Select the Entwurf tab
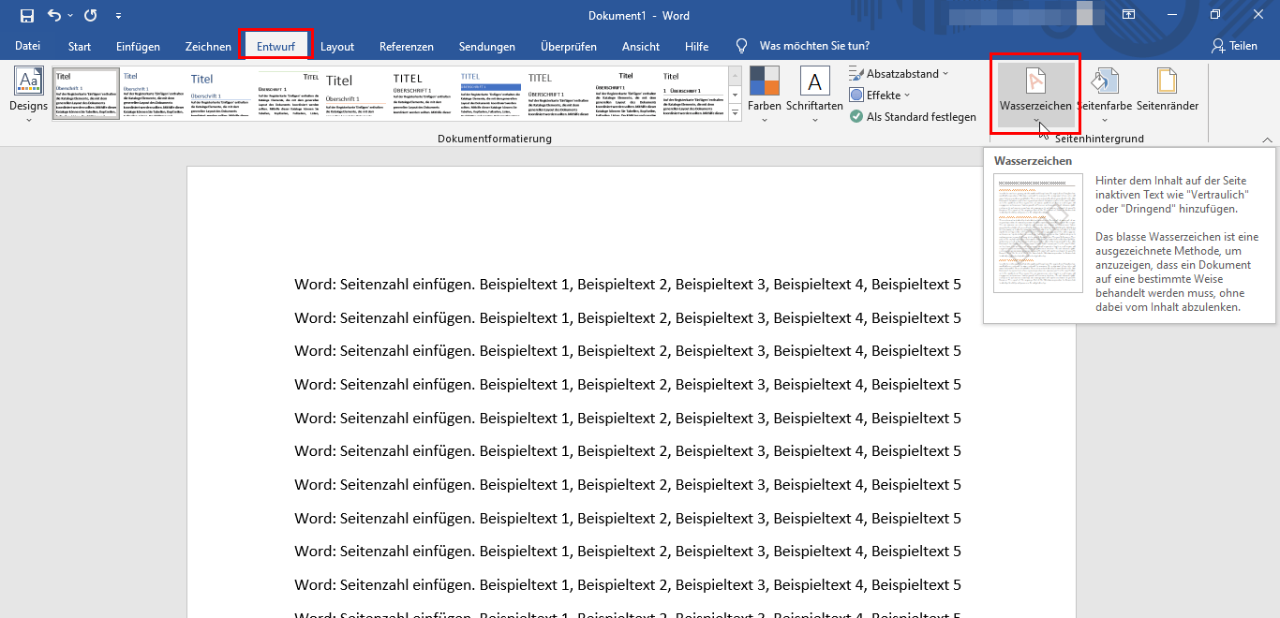This screenshot has width=1280, height=618. tap(275, 46)
